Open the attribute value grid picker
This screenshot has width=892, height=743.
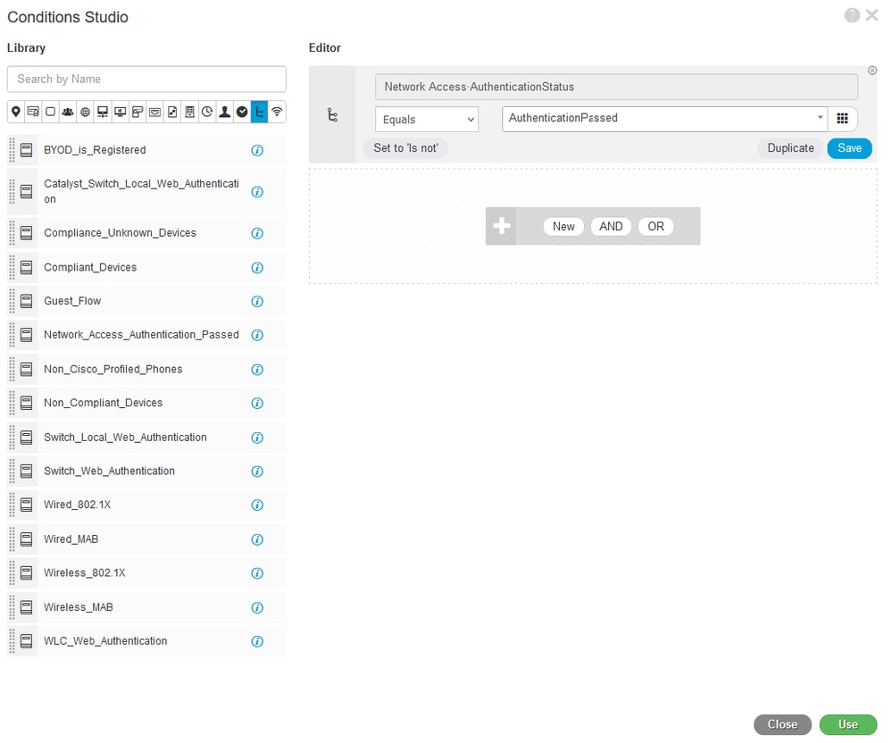tap(843, 119)
